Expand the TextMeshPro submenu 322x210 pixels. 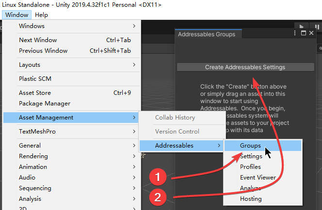(72, 131)
